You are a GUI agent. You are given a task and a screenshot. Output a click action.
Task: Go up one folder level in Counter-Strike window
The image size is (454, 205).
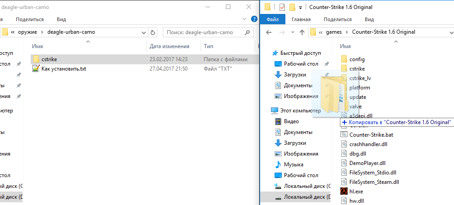pyautogui.click(x=302, y=32)
